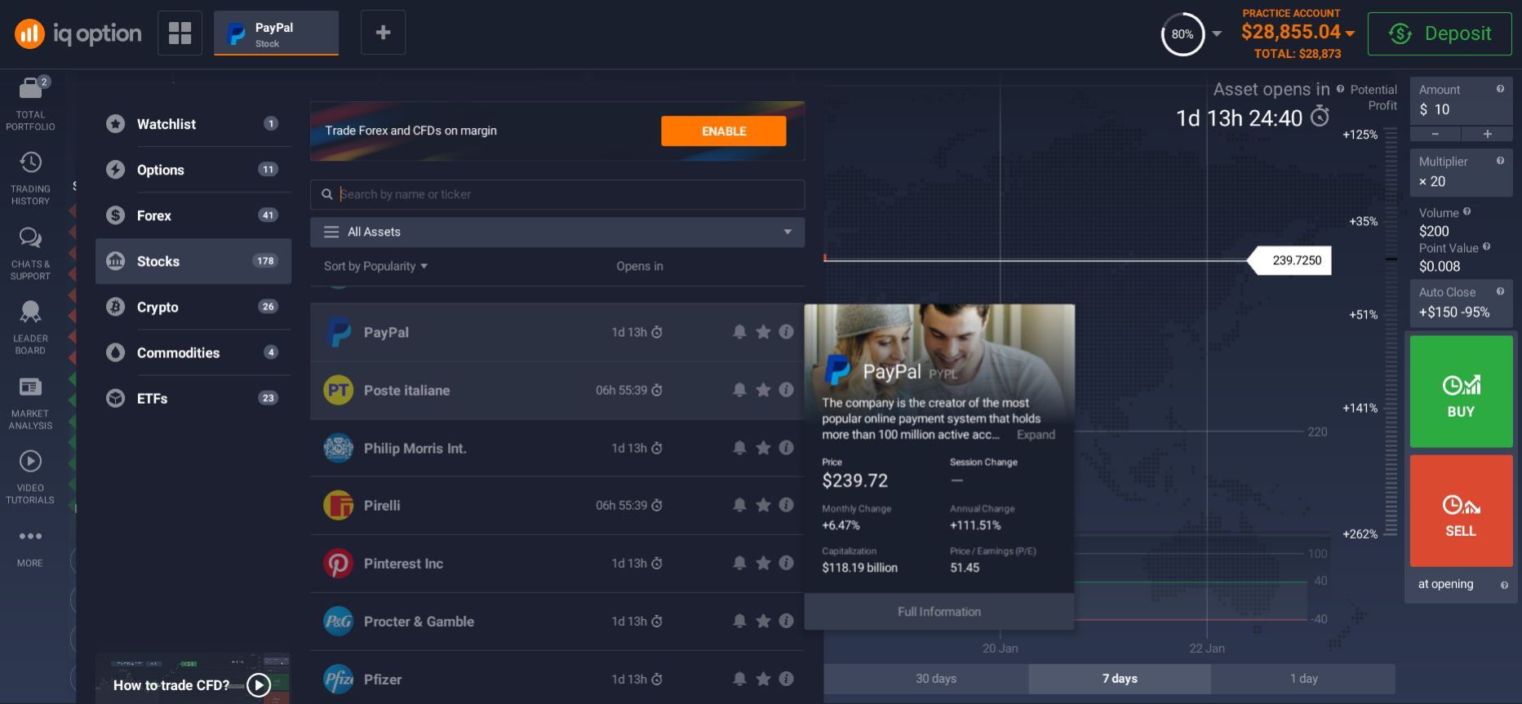Open the Multiplier x20 selector

(1461, 172)
